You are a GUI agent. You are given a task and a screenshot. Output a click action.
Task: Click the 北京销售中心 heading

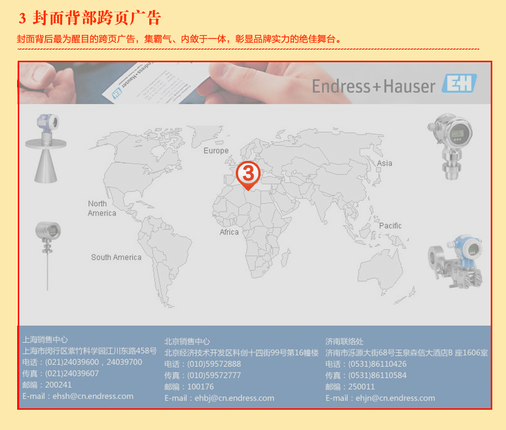pyautogui.click(x=187, y=341)
